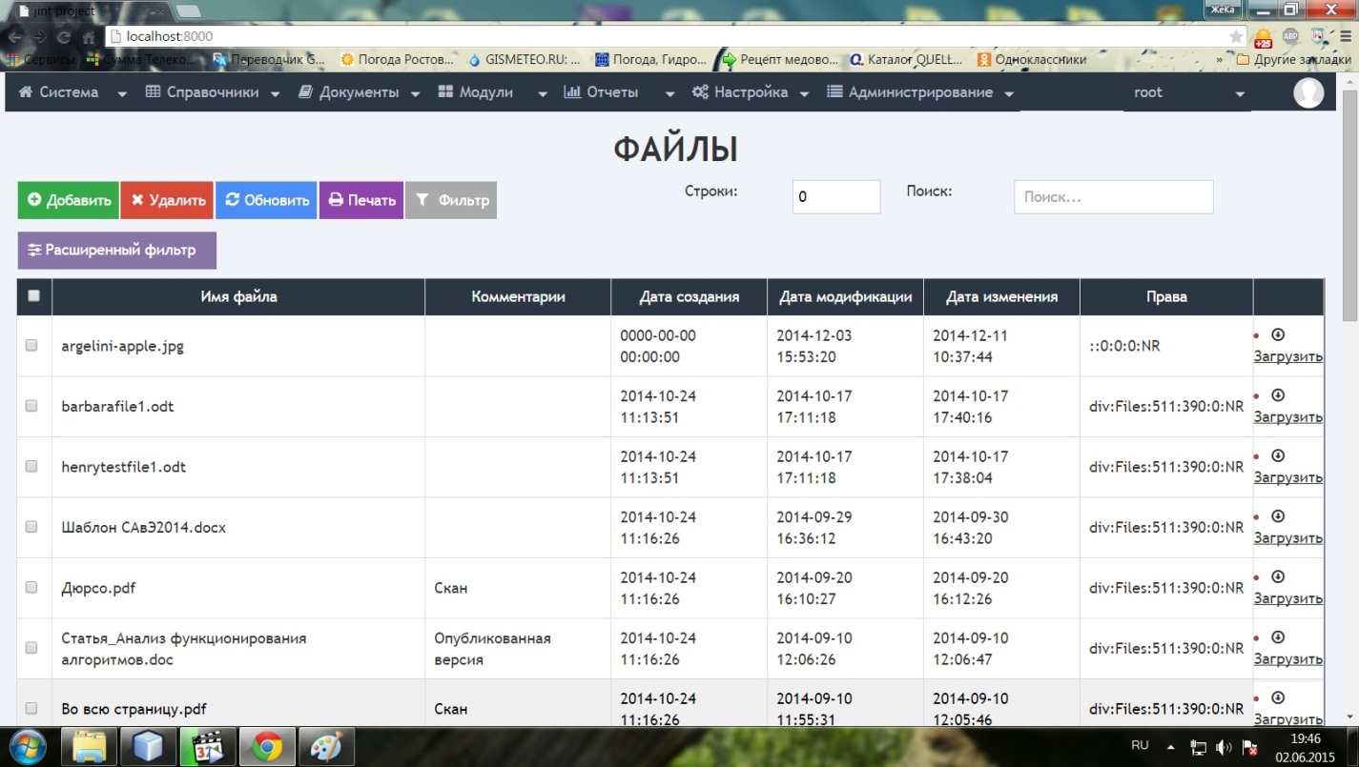Switch to Google Chrome in the taskbar

click(x=267, y=746)
